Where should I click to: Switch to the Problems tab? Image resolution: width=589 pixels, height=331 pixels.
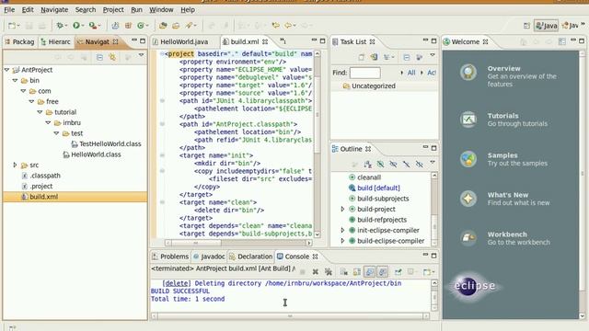[x=170, y=257]
